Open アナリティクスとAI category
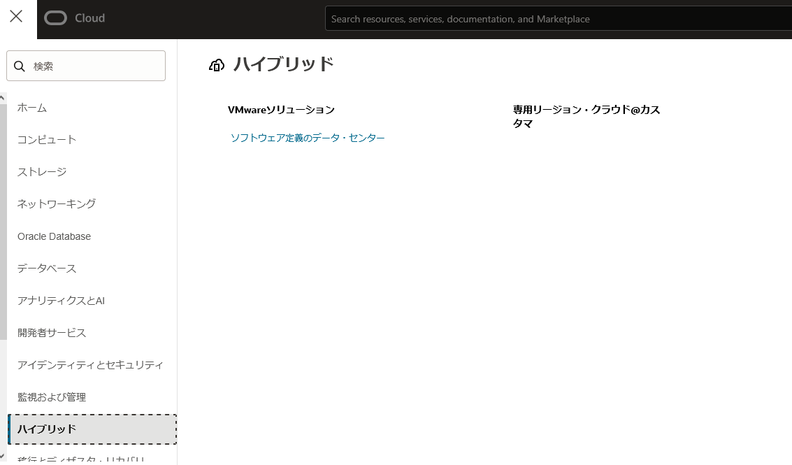792x465 pixels. [x=61, y=301]
